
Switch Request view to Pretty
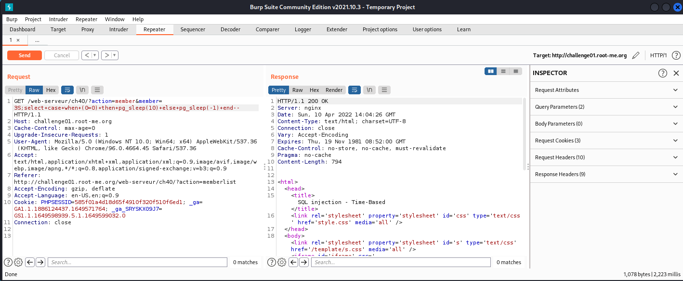point(15,90)
